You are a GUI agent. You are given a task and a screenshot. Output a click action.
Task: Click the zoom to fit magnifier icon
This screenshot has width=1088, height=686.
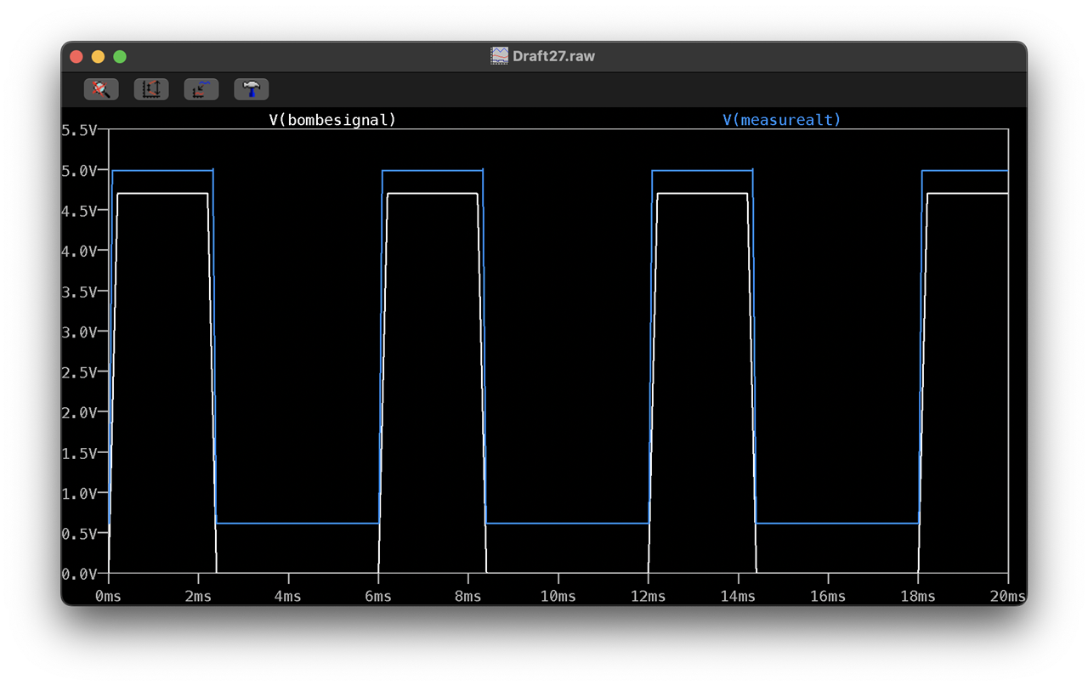click(x=101, y=88)
